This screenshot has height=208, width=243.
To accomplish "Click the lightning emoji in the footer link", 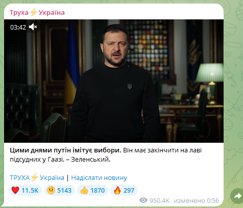I will tap(35, 177).
